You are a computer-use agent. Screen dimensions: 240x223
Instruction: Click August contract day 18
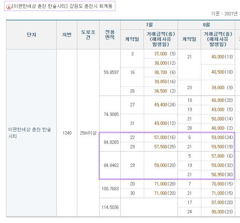189,100
